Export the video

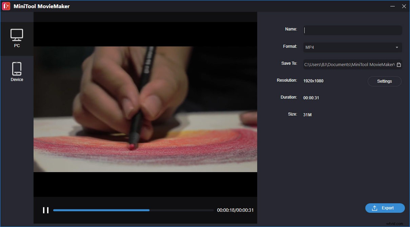tap(385, 208)
